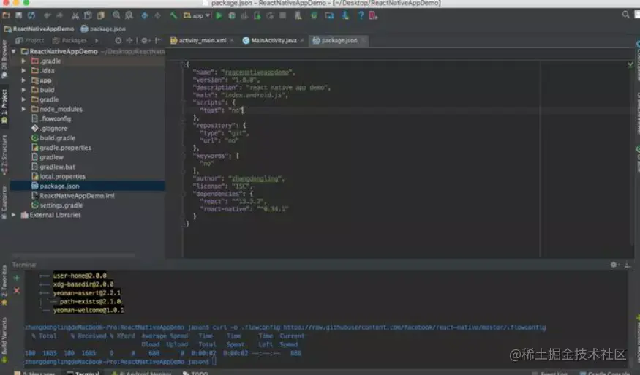Select local.properties in project tree
This screenshot has width=640, height=375.
tap(59, 176)
